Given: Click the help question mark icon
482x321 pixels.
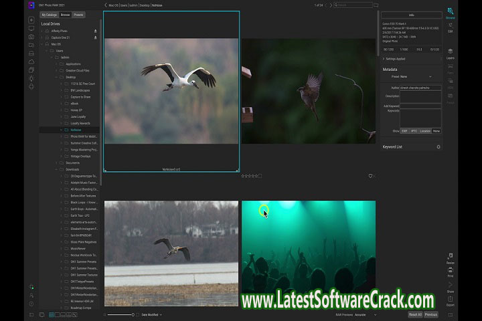Looking at the screenshot, I should 31,304.
